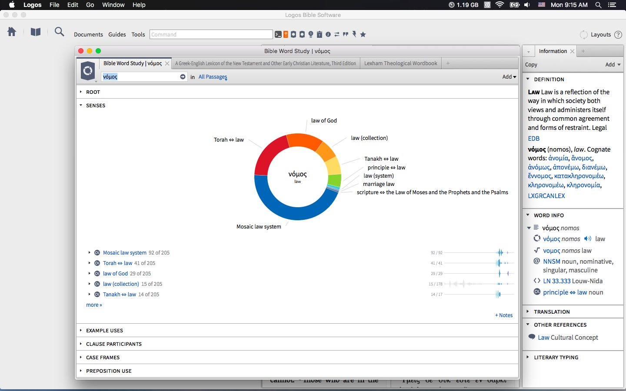
Task: Open the LXGRCANLEX link
Action: (x=546, y=196)
